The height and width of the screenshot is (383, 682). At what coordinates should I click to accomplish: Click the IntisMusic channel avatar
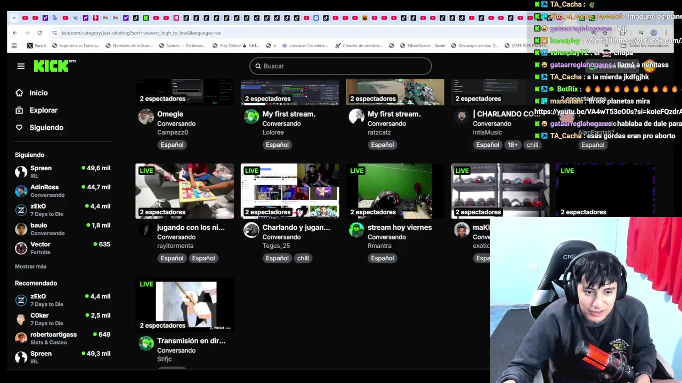(461, 116)
